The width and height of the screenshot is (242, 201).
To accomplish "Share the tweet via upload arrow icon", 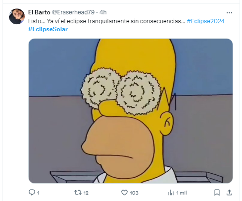I will [229, 193].
